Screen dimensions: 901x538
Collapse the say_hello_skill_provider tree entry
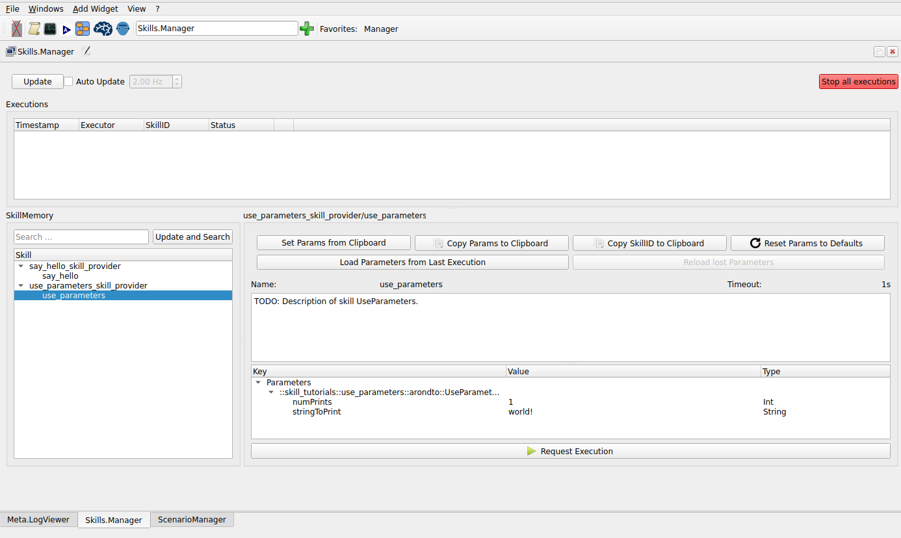click(20, 266)
